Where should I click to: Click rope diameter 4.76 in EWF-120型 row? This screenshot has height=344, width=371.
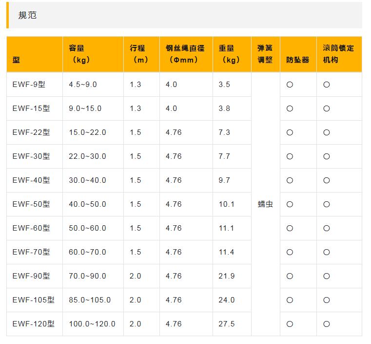tap(174, 324)
